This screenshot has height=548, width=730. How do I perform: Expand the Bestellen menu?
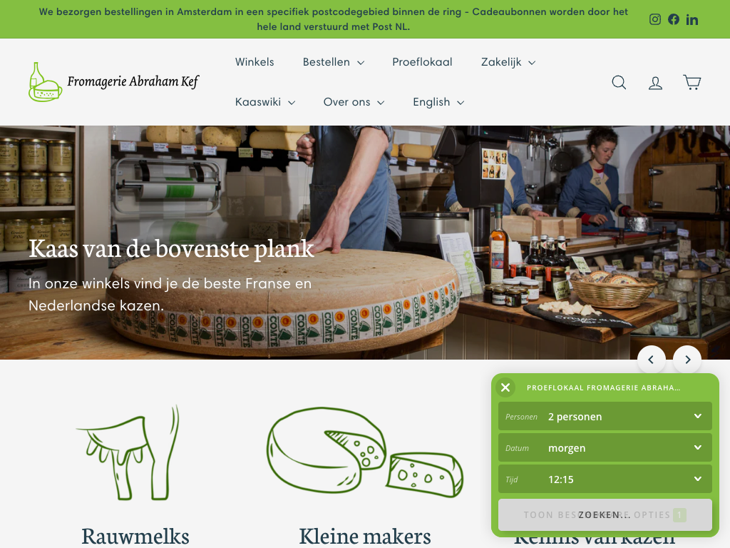(x=334, y=62)
